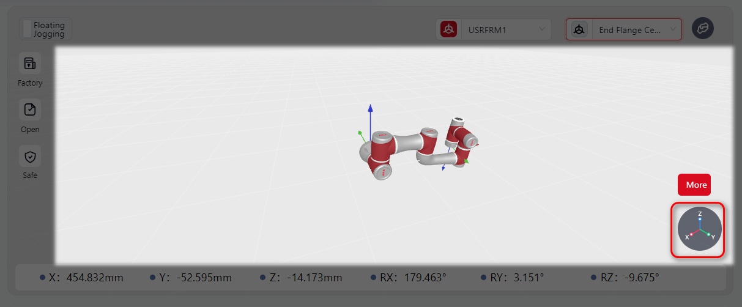Click the Safe pose shield icon

pyautogui.click(x=30, y=157)
